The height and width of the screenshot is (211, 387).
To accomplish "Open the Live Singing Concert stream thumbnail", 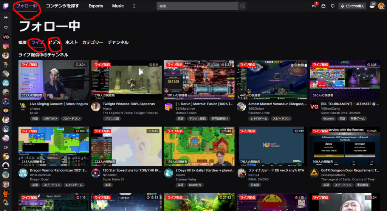I will click(x=54, y=80).
